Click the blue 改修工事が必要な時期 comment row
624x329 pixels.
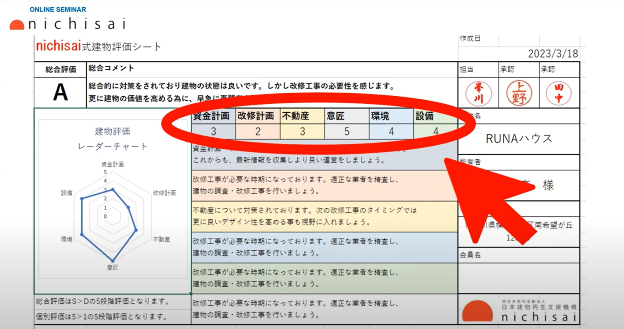325,247
